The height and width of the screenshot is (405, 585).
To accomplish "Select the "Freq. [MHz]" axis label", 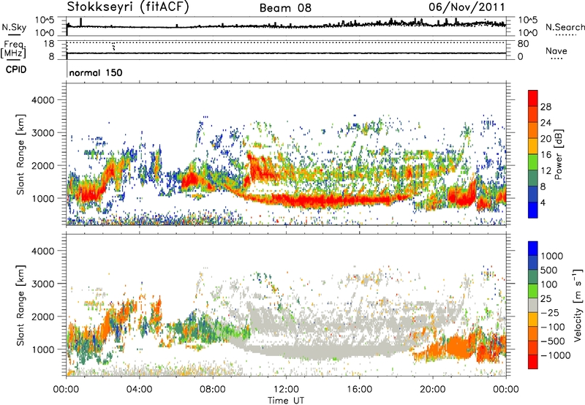I will pyautogui.click(x=14, y=49).
